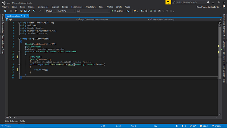The image size is (227, 128).
Task: Start debugging with the green play icon
Action: click(112, 11)
